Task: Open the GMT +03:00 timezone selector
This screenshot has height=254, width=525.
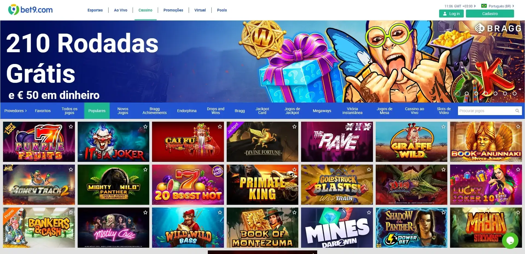Action: tap(460, 6)
